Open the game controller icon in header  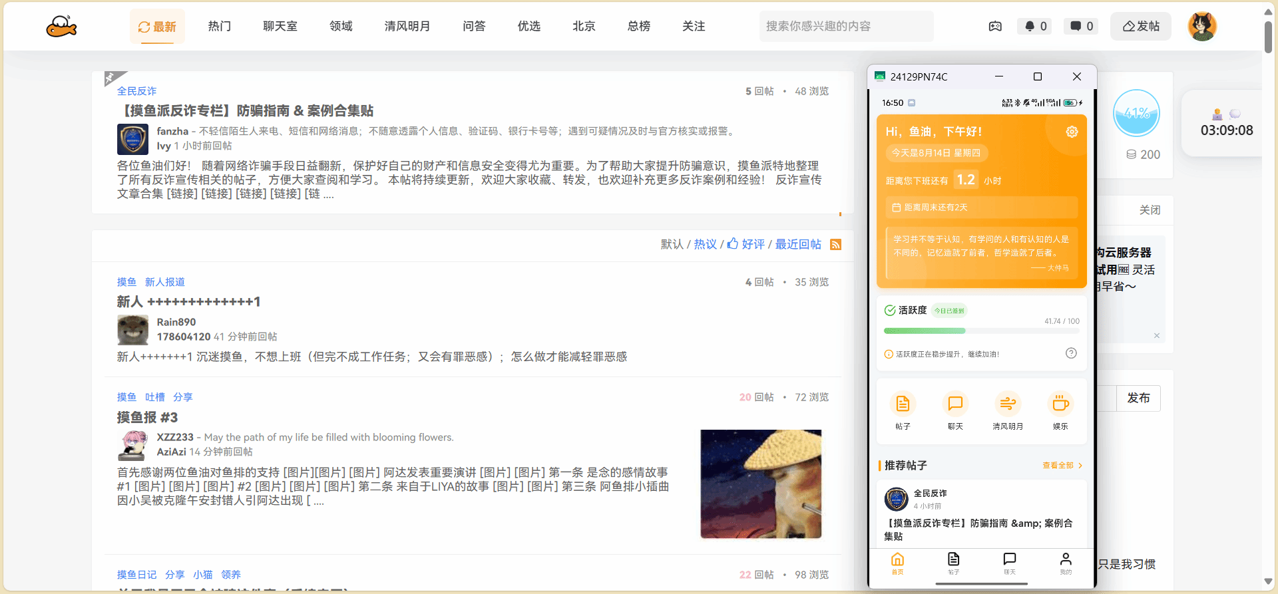pyautogui.click(x=995, y=27)
